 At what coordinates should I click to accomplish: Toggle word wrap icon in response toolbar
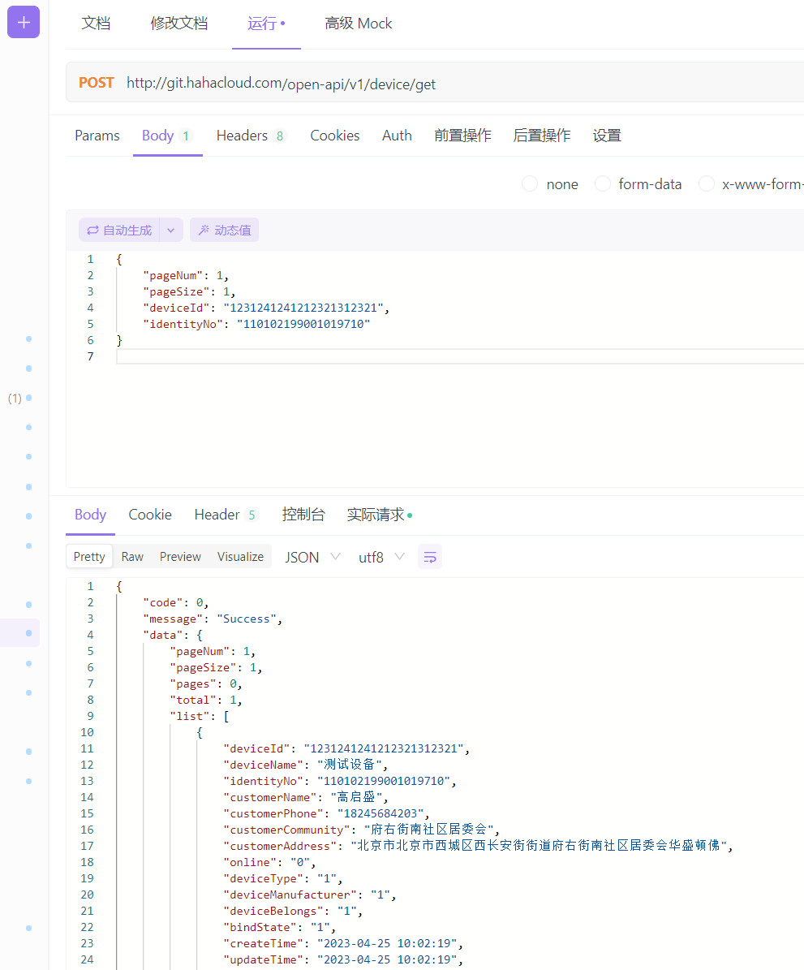click(430, 557)
